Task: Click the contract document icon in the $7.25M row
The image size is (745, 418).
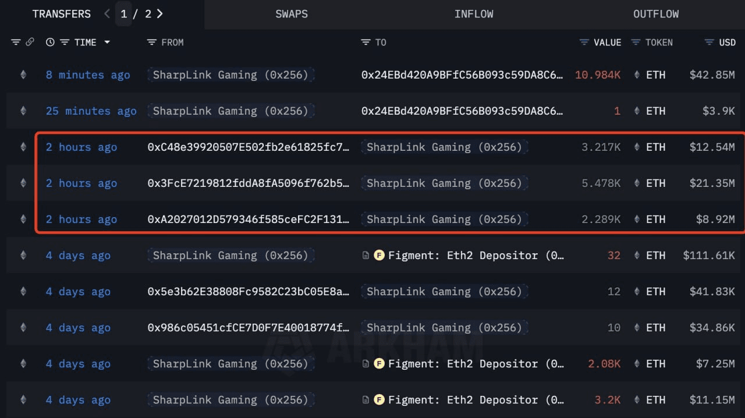Action: [366, 363]
